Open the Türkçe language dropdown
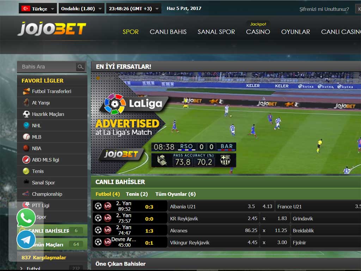Viewport: 361px width, 271px height. point(38,9)
